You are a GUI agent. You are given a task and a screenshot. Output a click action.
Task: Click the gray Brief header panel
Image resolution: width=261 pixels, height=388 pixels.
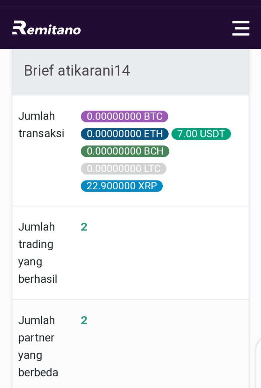pos(130,72)
